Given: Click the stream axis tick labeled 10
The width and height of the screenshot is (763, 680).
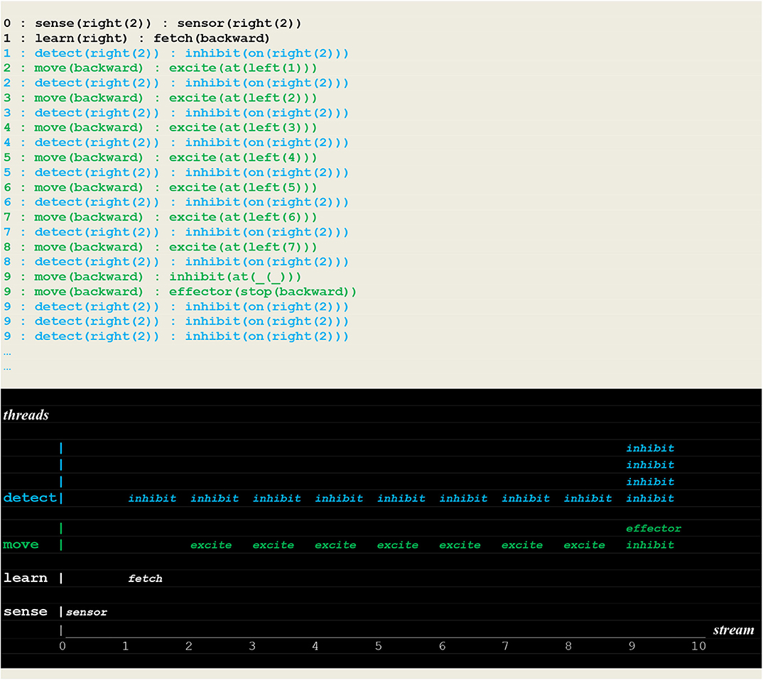Looking at the screenshot, I should tap(699, 647).
